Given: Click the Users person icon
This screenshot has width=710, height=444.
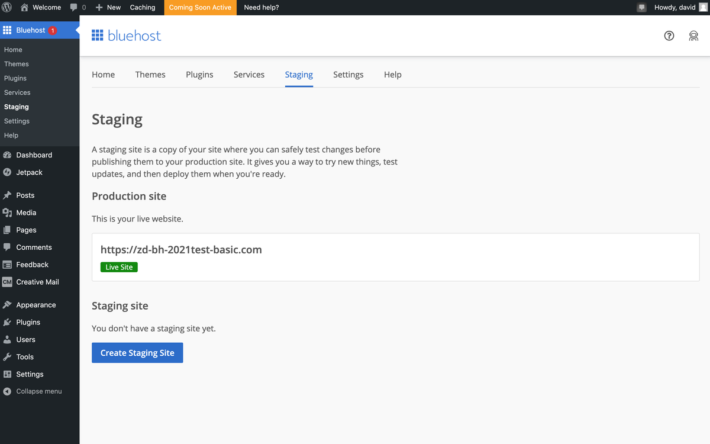Looking at the screenshot, I should (x=7, y=340).
